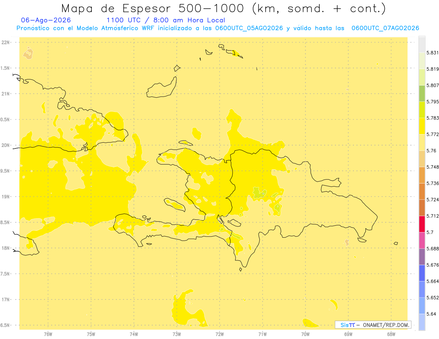Viewport: 439px width, 339px height.
Task: Click the "71W" longitude axis label
Action: click(262, 334)
